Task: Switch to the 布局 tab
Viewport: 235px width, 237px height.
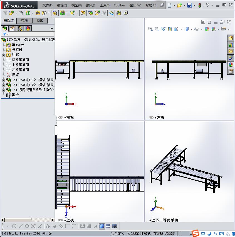Action: coord(24,20)
